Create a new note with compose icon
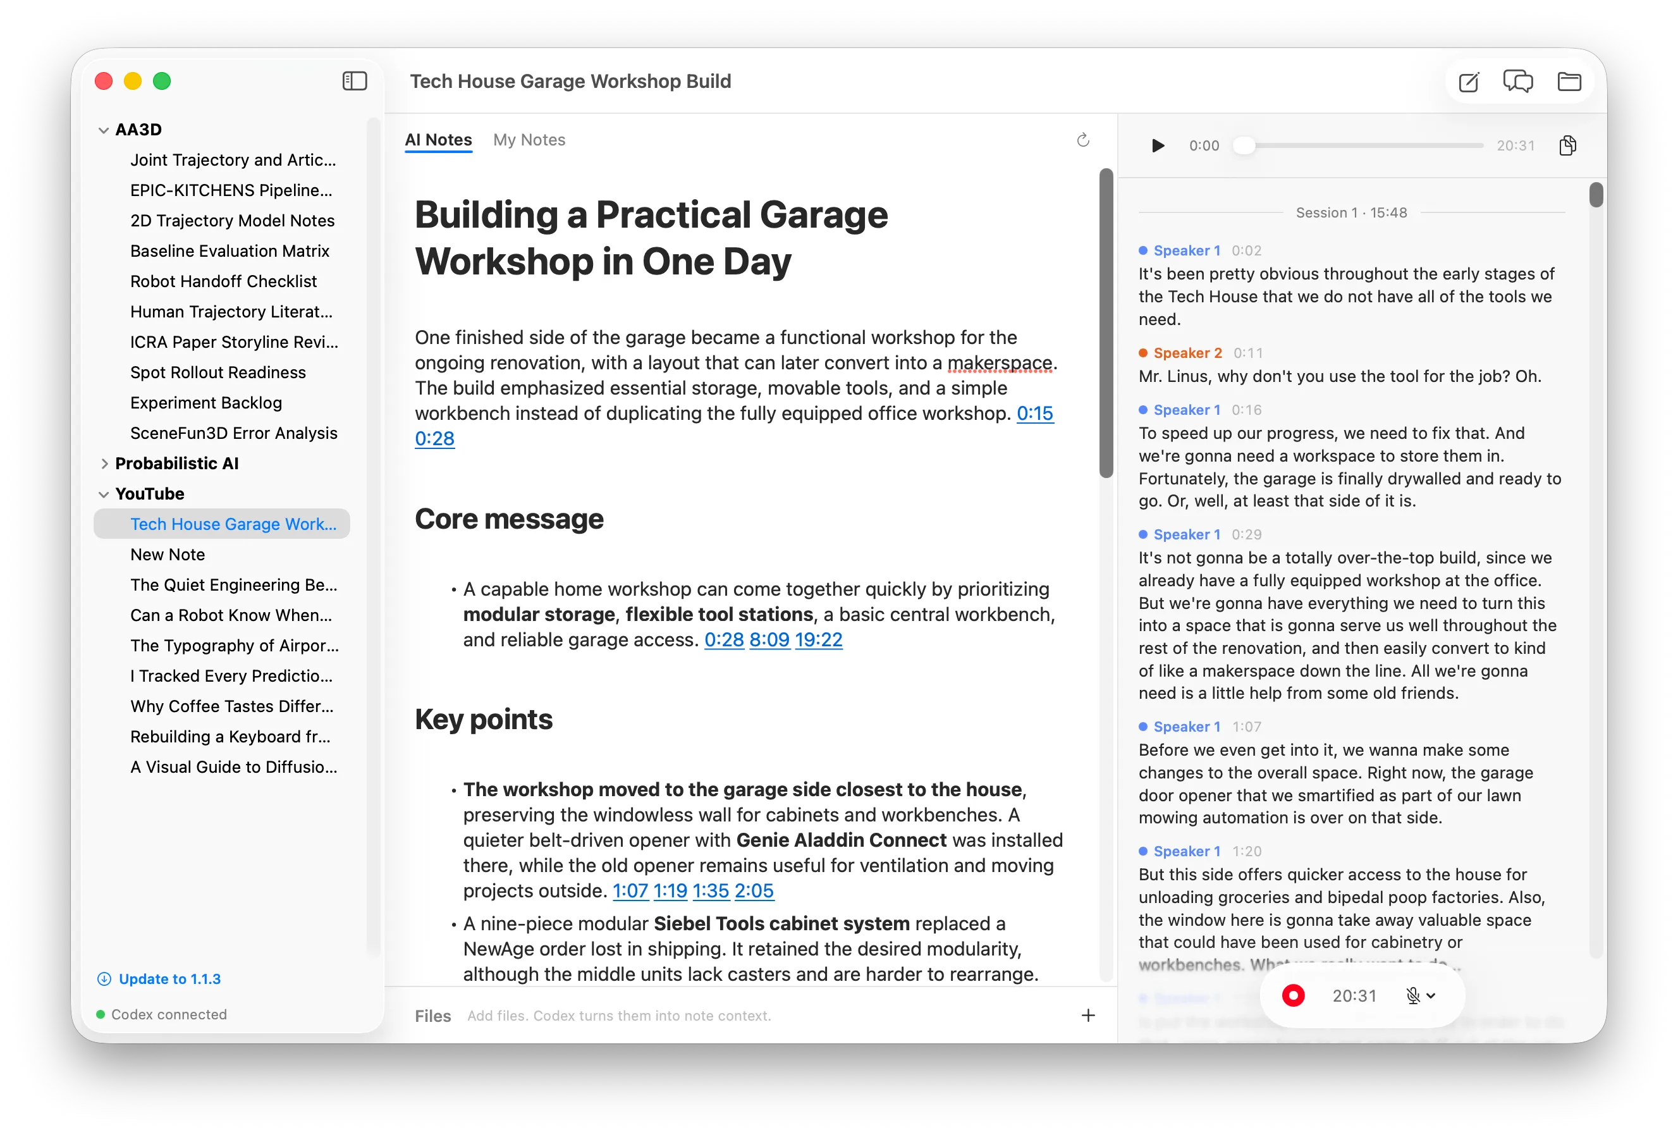 pyautogui.click(x=1469, y=82)
